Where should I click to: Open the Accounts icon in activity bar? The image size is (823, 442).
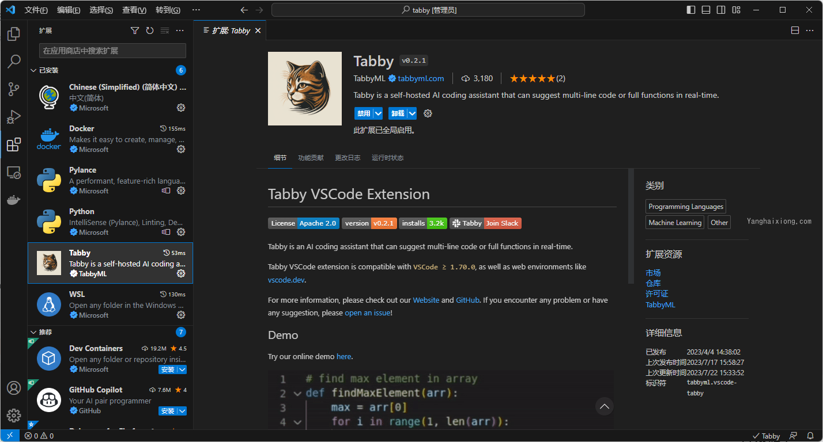14,388
